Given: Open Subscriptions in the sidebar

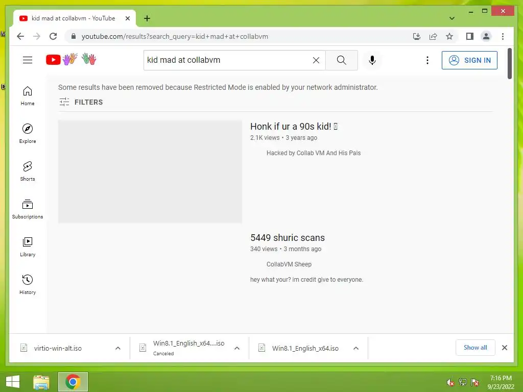Looking at the screenshot, I should pyautogui.click(x=28, y=209).
